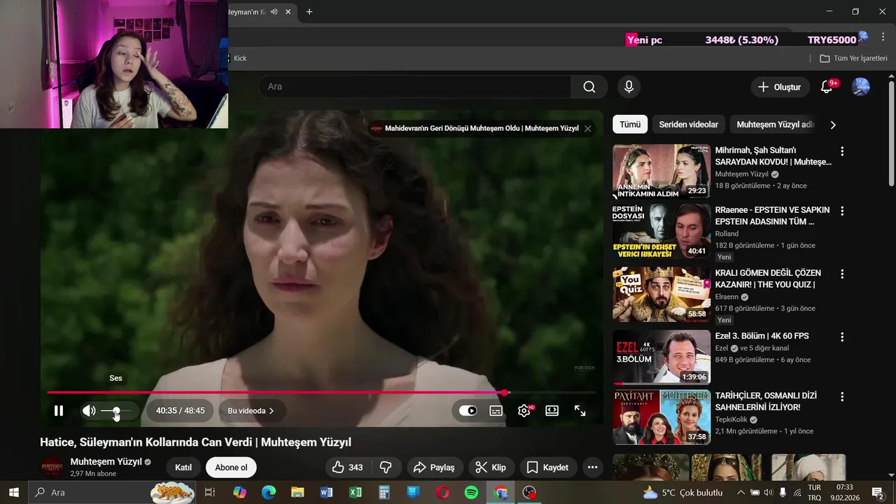Click the 'Kaydet' save button
This screenshot has width=896, height=504.
548,467
